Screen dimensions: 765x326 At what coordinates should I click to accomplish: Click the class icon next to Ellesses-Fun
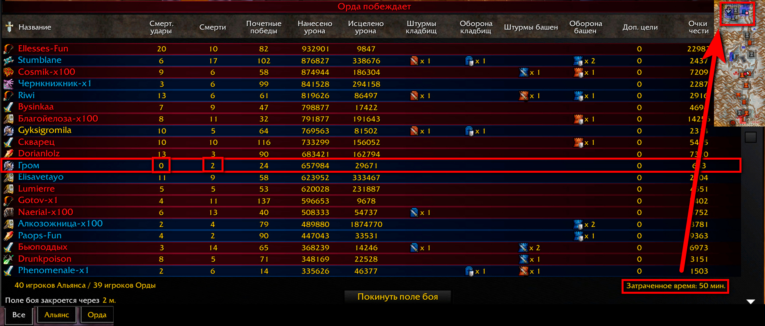click(8, 49)
